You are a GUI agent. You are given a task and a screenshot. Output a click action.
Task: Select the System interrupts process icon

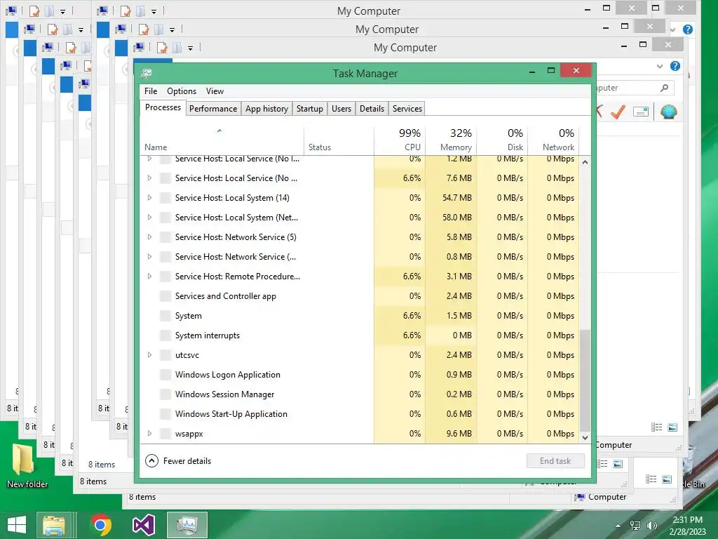(x=165, y=335)
